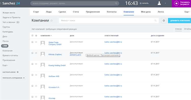Switch to the Сделки tab
Viewport: 191px width, 100px height.
(x=62, y=12)
